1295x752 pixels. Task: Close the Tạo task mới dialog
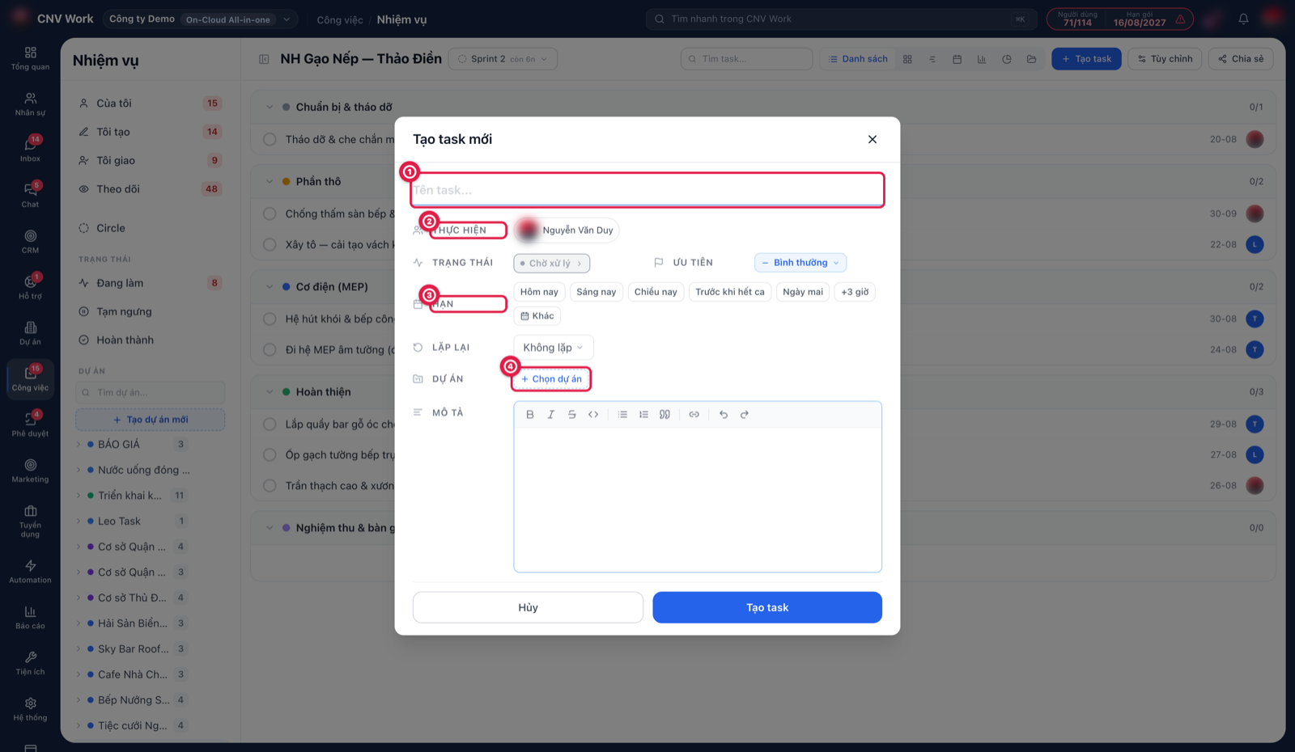point(873,139)
